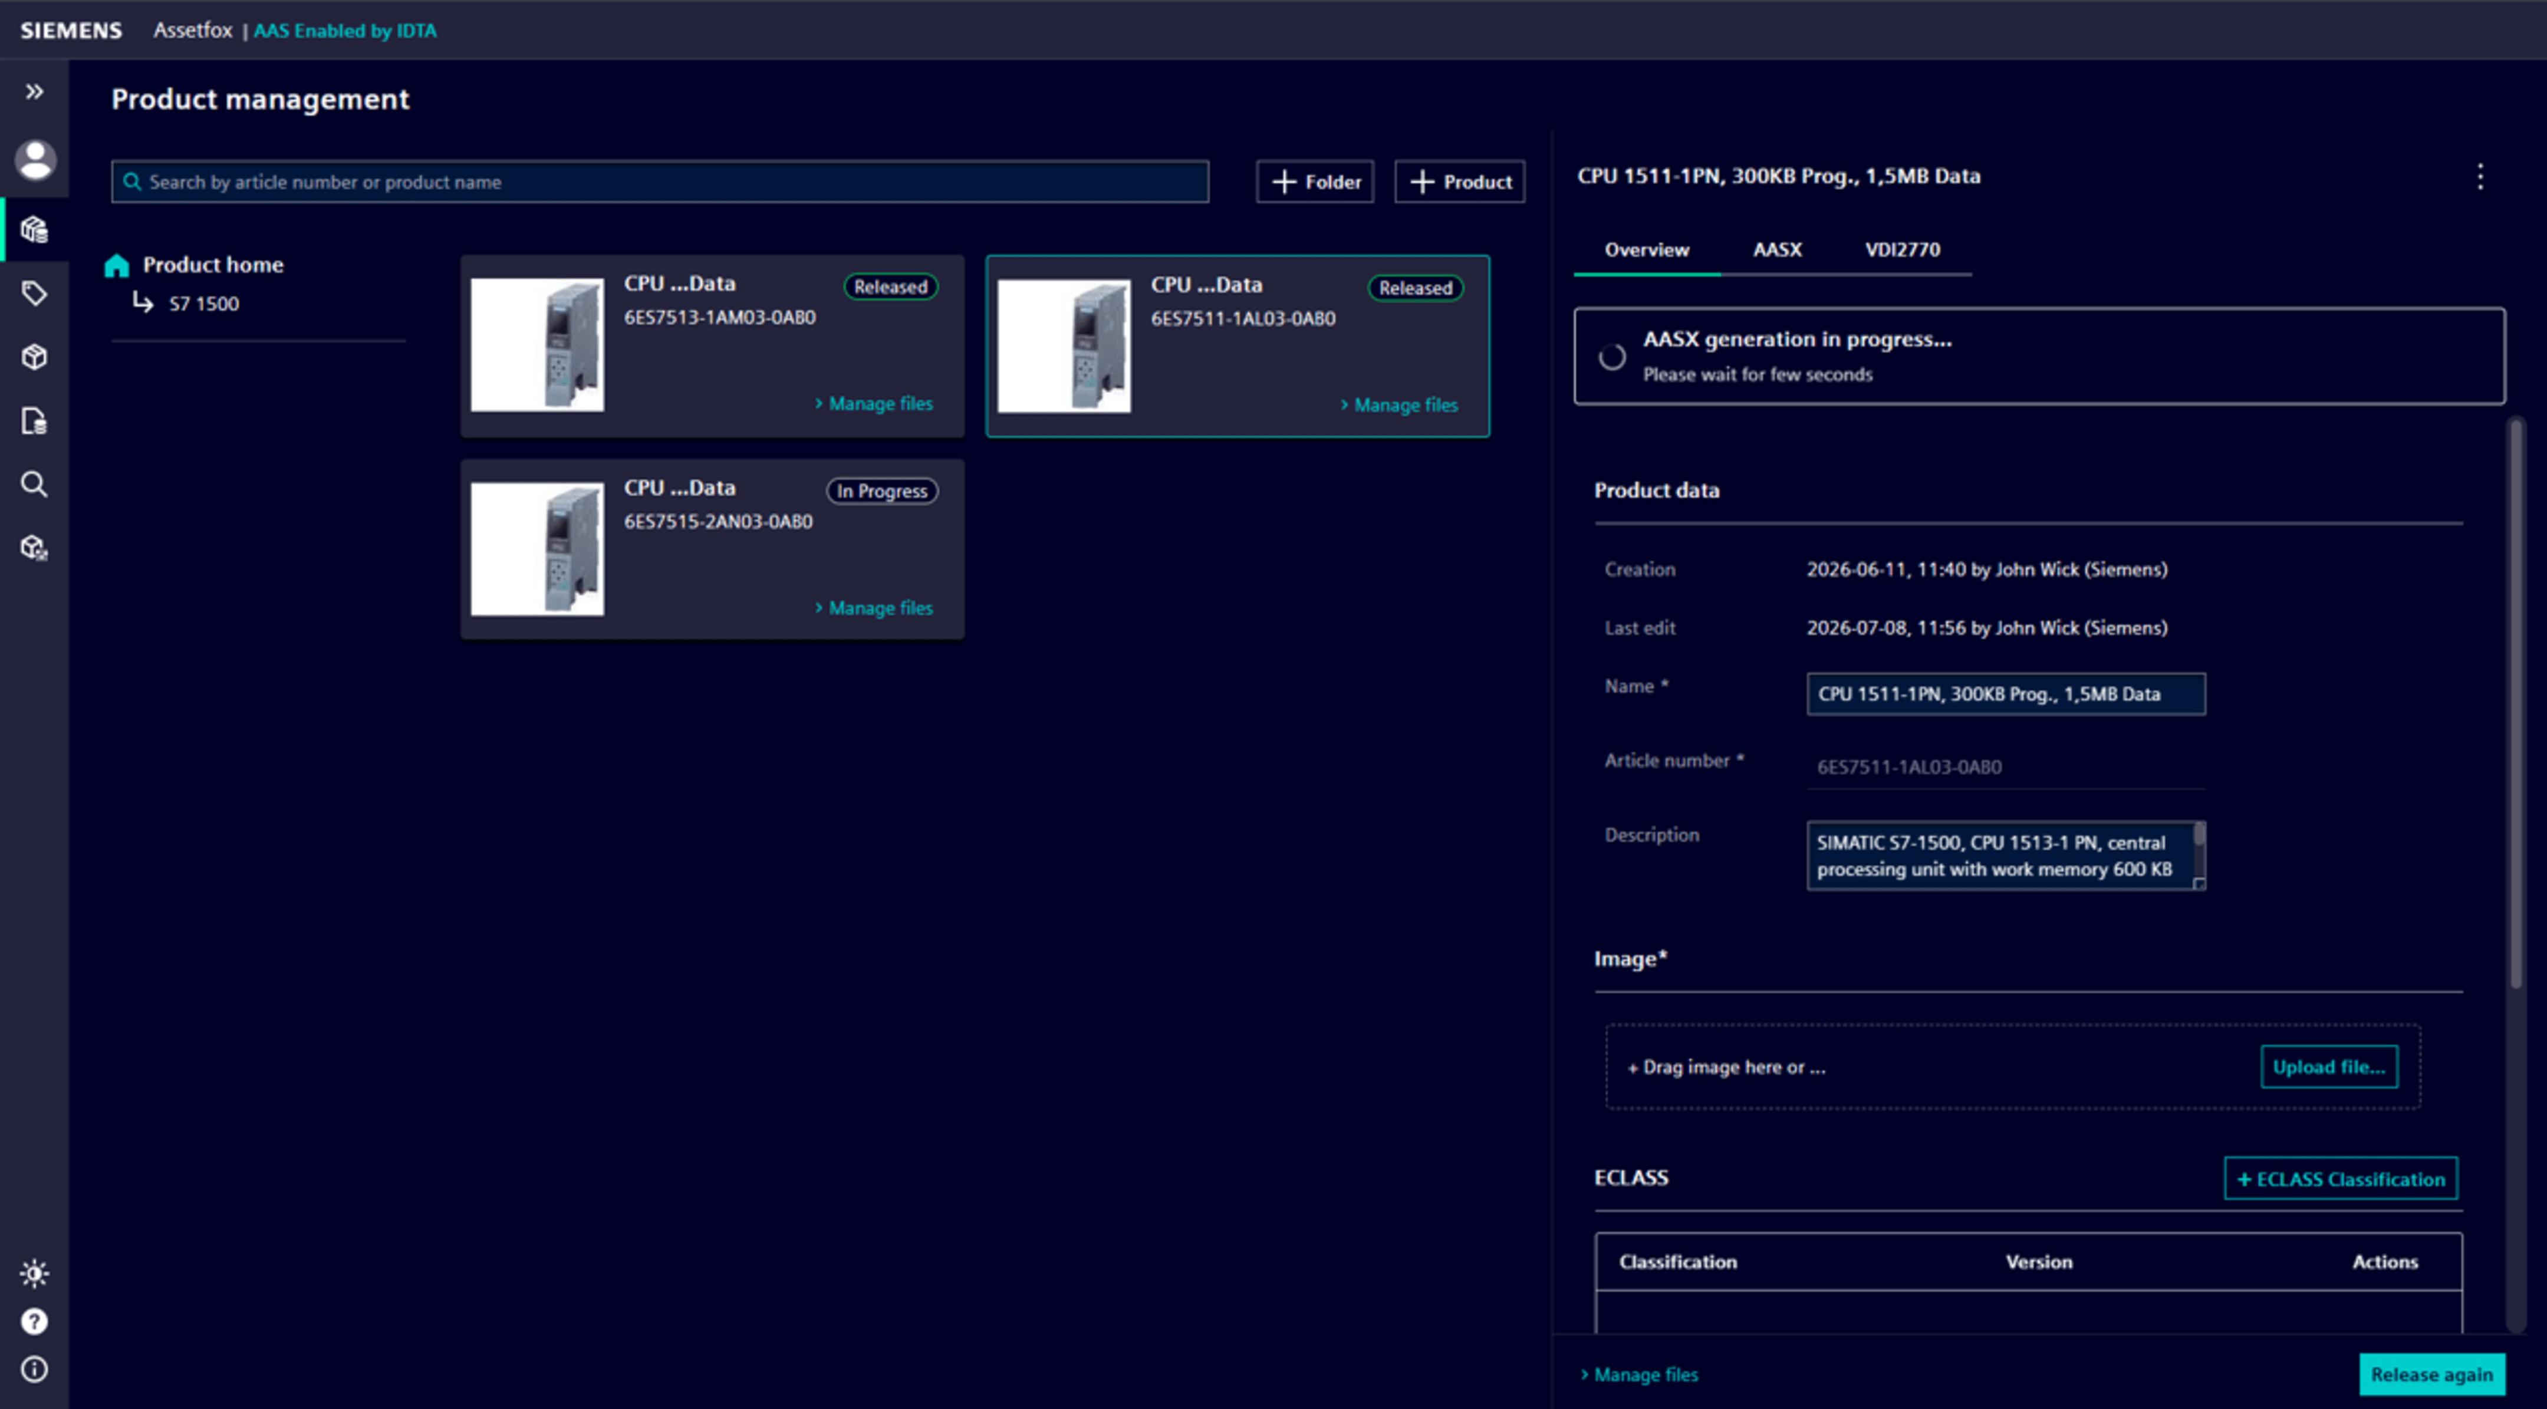The height and width of the screenshot is (1409, 2547).
Task: Click the tag icon in sidebar
Action: (x=35, y=294)
